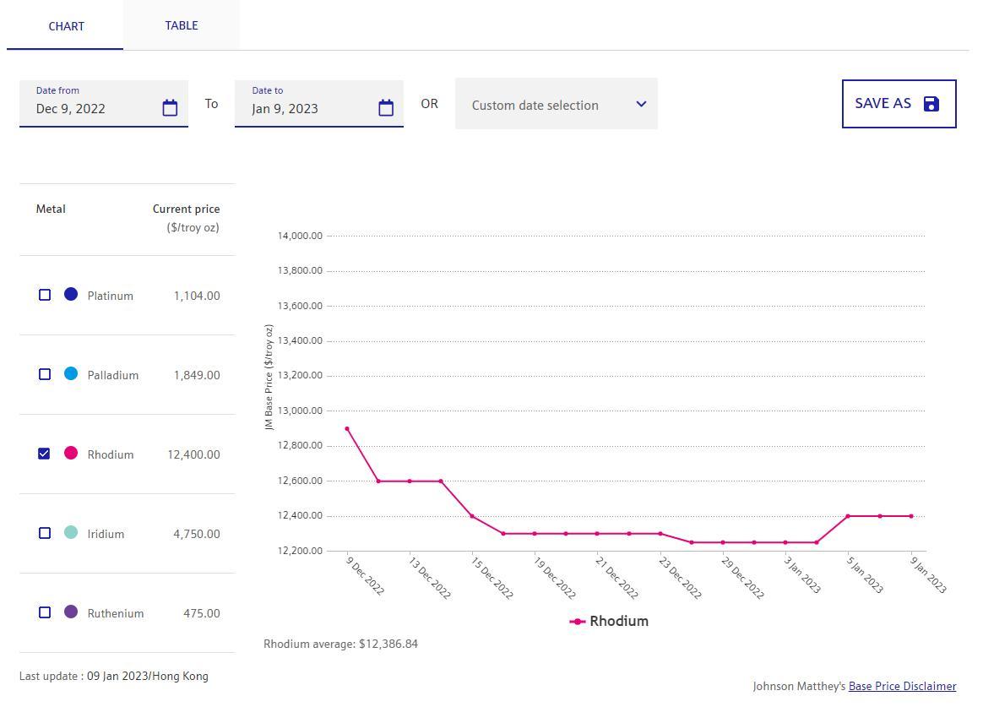This screenshot has width=983, height=707.
Task: Open the Base Price Disclaimer link
Action: pyautogui.click(x=902, y=687)
